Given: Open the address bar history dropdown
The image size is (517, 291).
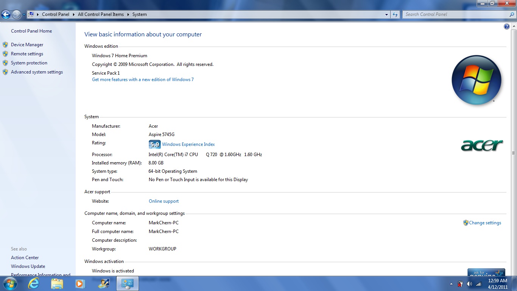Looking at the screenshot, I should coord(386,14).
